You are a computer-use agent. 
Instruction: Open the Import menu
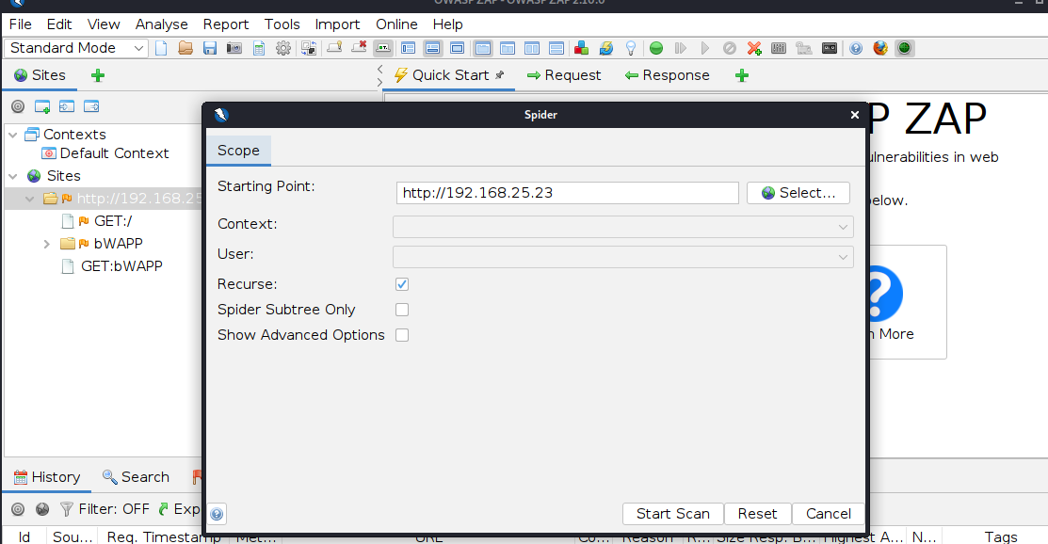337,24
